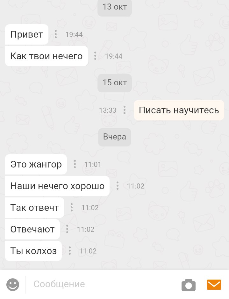The height and width of the screenshot is (299, 229).
Task: Select the 'Писать научитесь' message bubble
Action: (x=179, y=110)
